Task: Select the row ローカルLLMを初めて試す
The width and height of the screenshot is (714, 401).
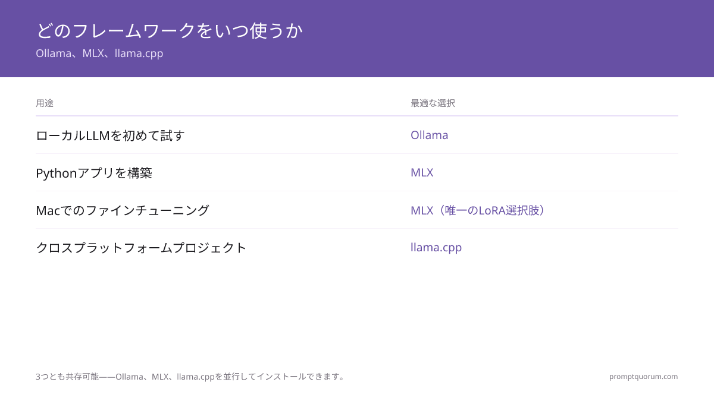Action: (357, 135)
